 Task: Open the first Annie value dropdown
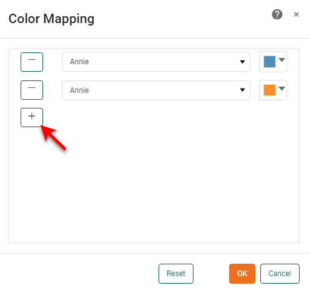click(156, 62)
